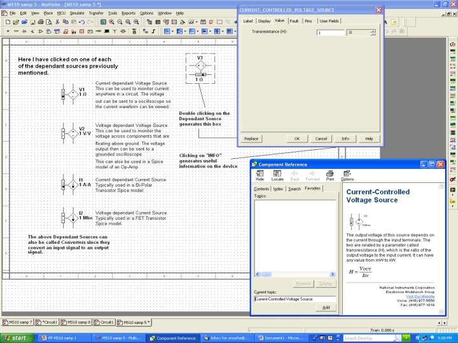458x343 pixels.
Task: Click the transresistance unit spinner arrows
Action: 373,32
